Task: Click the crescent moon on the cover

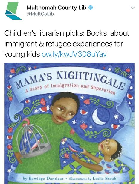Action: (x=99, y=116)
